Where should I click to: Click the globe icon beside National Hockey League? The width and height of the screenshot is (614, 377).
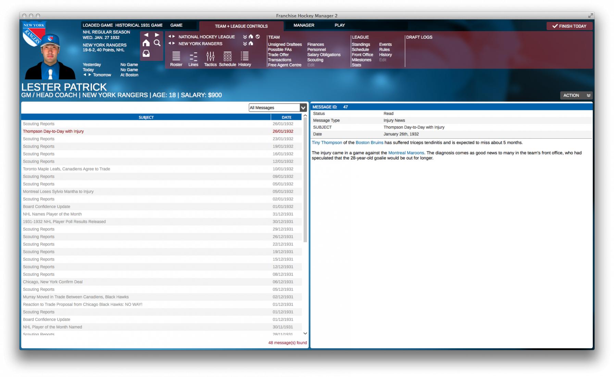click(258, 37)
